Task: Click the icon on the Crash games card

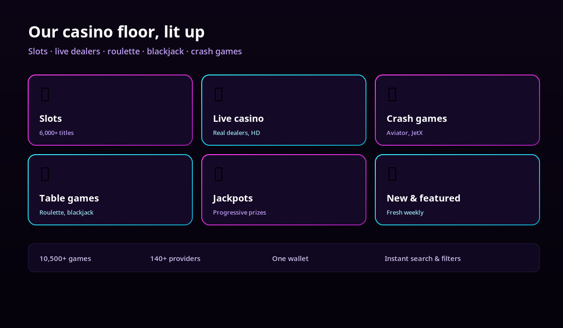Action: (x=392, y=94)
